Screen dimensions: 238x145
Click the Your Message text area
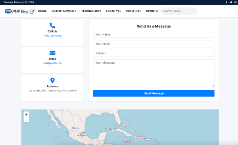click(154, 73)
